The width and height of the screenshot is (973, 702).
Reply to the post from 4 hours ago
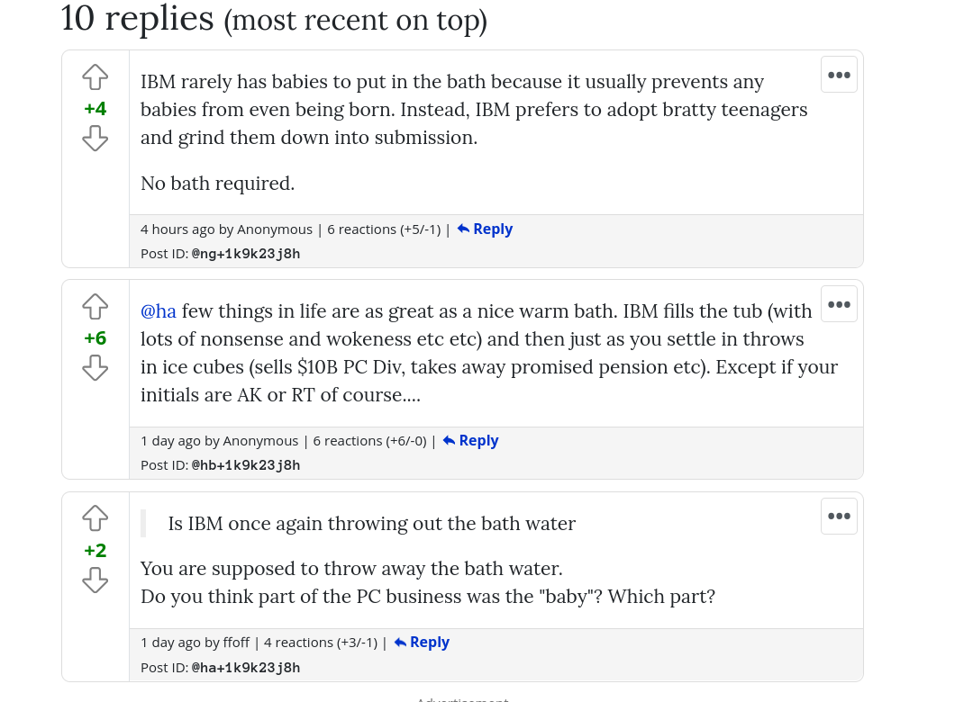[x=485, y=229]
